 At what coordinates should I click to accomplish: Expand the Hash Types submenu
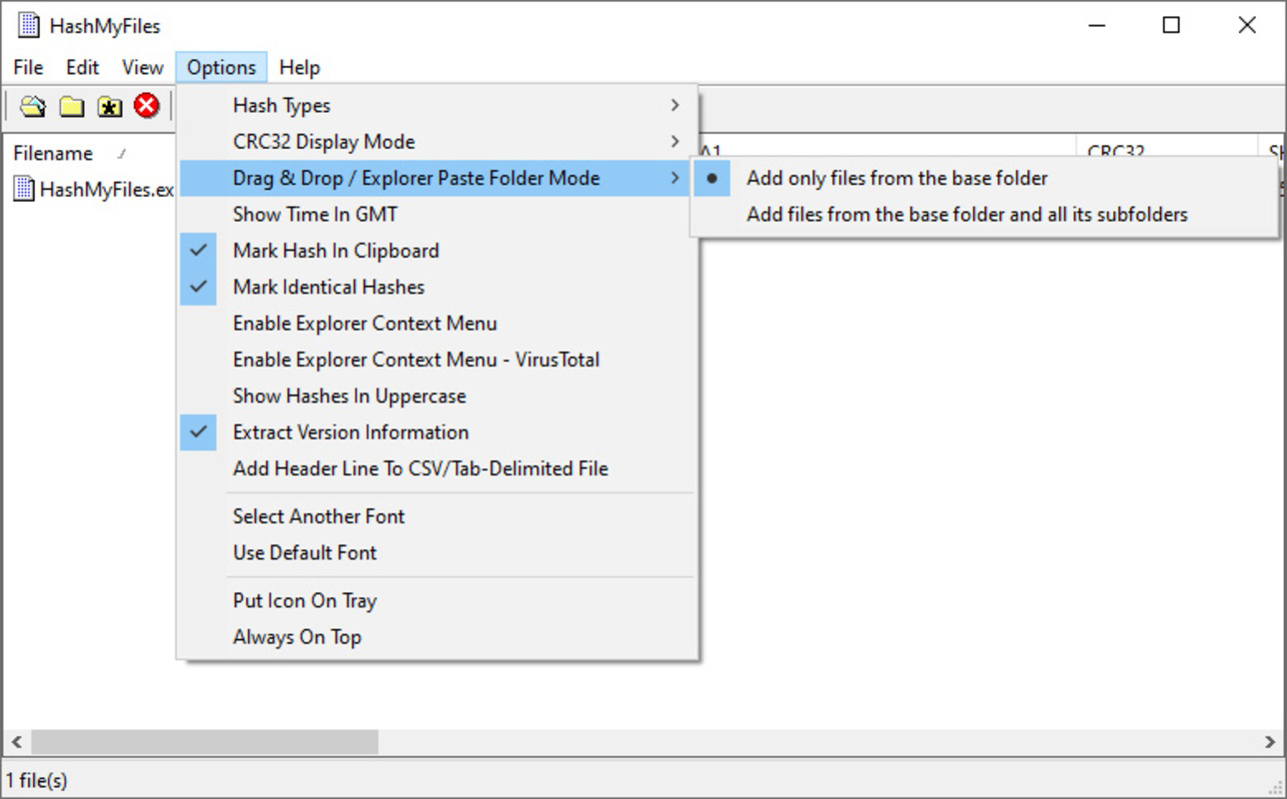(435, 106)
